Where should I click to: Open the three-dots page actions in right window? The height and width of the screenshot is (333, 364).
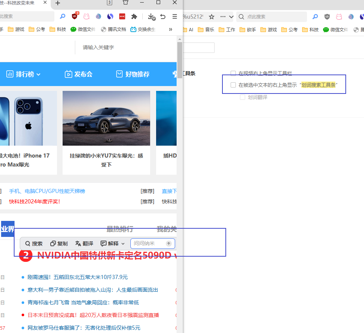[x=223, y=17]
